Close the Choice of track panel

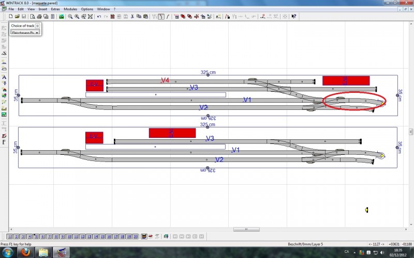37,25
